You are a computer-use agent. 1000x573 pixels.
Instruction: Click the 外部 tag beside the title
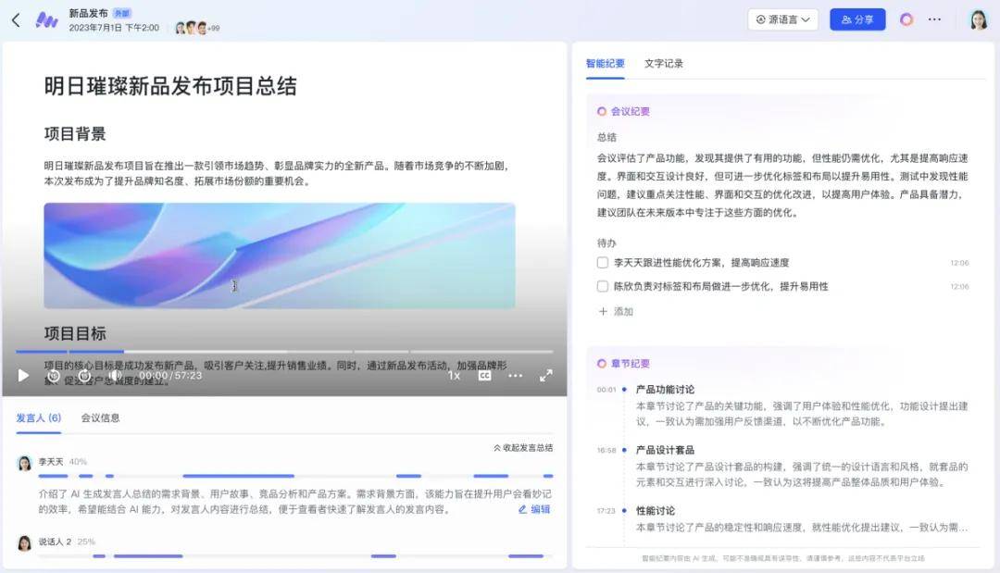[x=121, y=13]
